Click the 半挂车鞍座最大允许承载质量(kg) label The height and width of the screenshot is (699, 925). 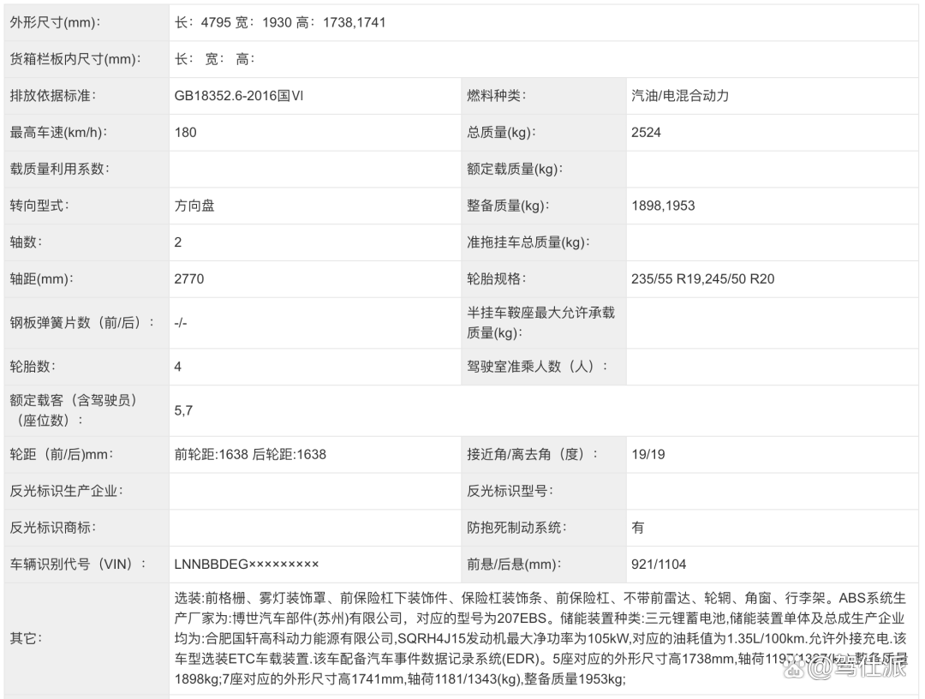tap(540, 323)
